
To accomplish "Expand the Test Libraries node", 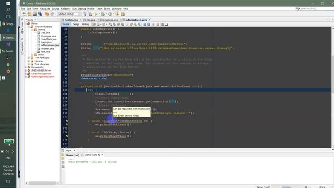I will click(29, 64).
